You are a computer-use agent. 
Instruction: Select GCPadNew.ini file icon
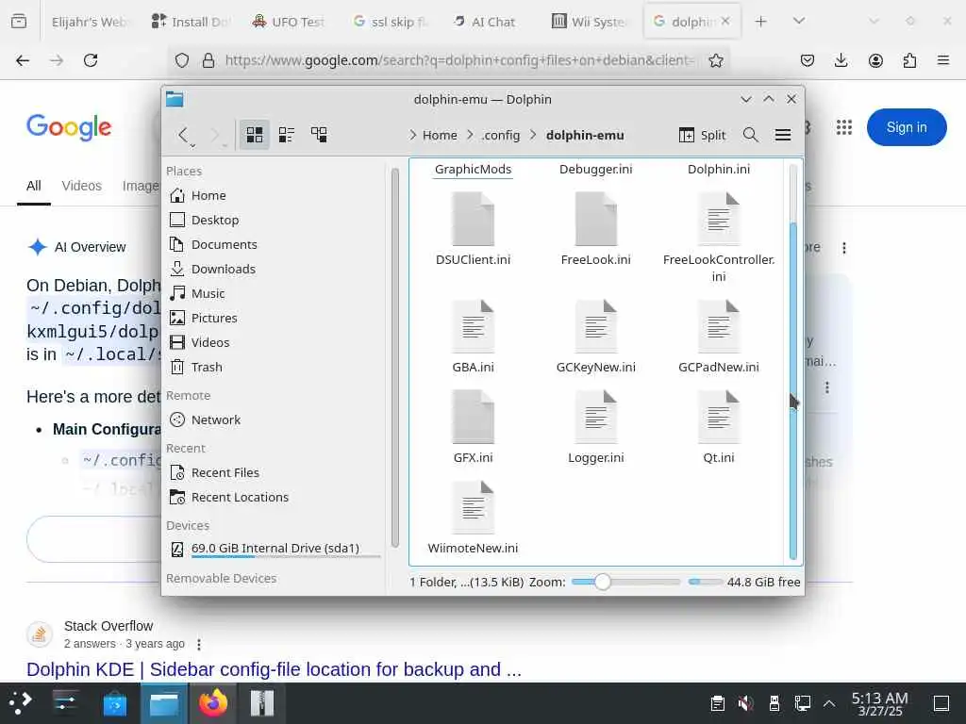718,326
